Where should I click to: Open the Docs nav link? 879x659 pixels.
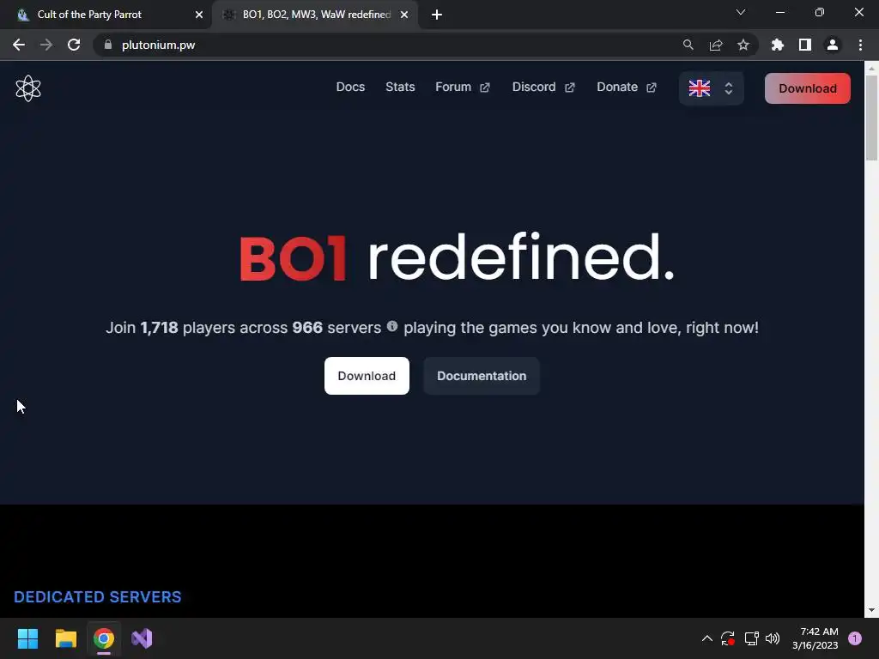point(350,87)
